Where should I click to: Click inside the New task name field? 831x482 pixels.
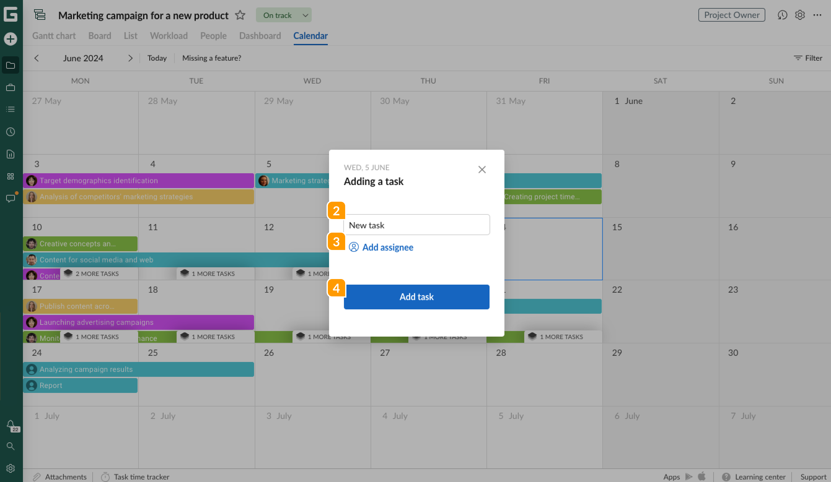pyautogui.click(x=416, y=225)
